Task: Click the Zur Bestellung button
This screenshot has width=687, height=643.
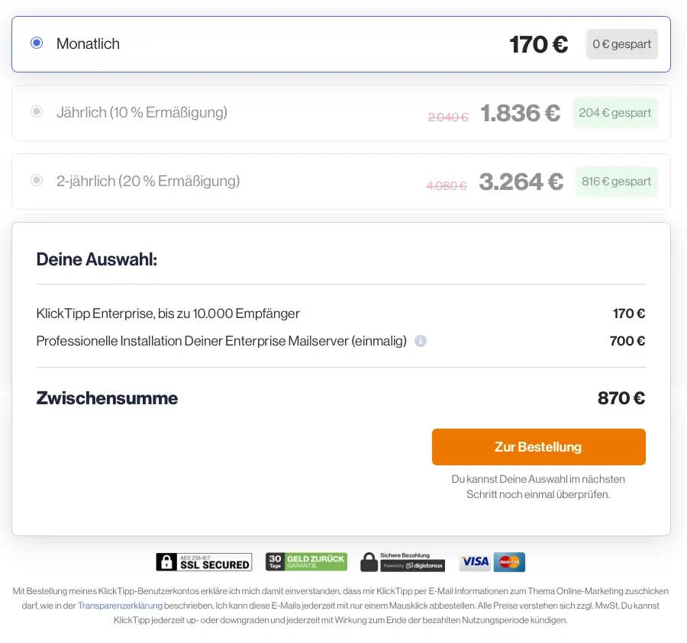Action: pyautogui.click(x=538, y=447)
